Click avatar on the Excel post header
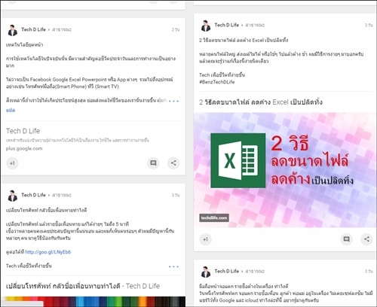 point(206,26)
